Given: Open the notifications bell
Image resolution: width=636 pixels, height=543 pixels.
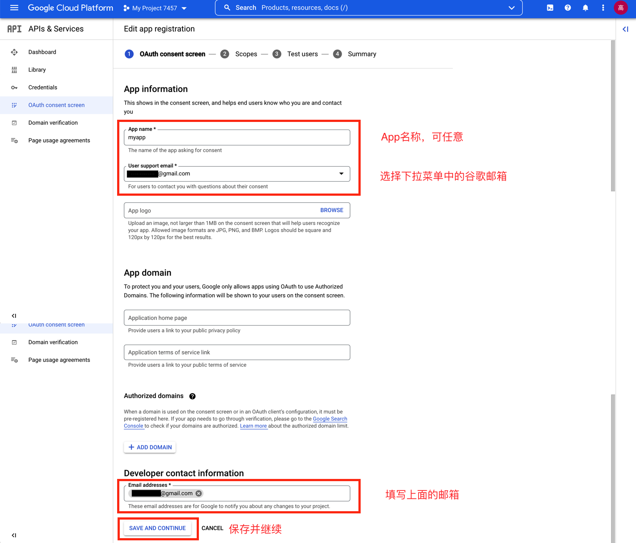Looking at the screenshot, I should click(x=585, y=8).
